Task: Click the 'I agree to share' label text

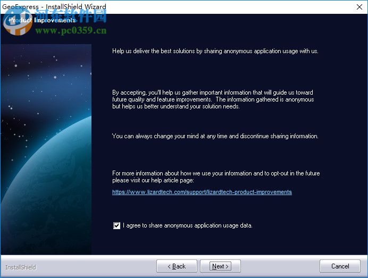Action: coord(188,225)
